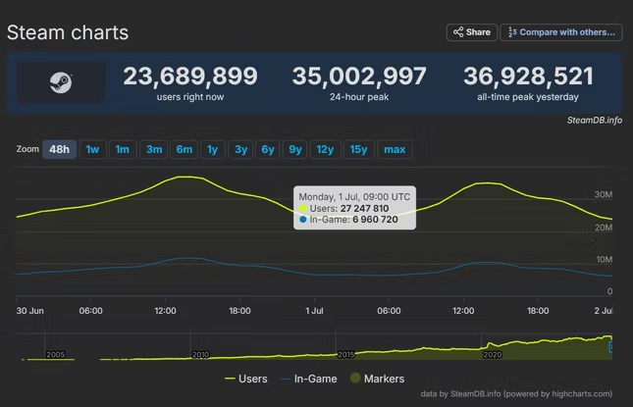The width and height of the screenshot is (633, 407).
Task: Click the Steam logo icon
Action: pos(61,82)
